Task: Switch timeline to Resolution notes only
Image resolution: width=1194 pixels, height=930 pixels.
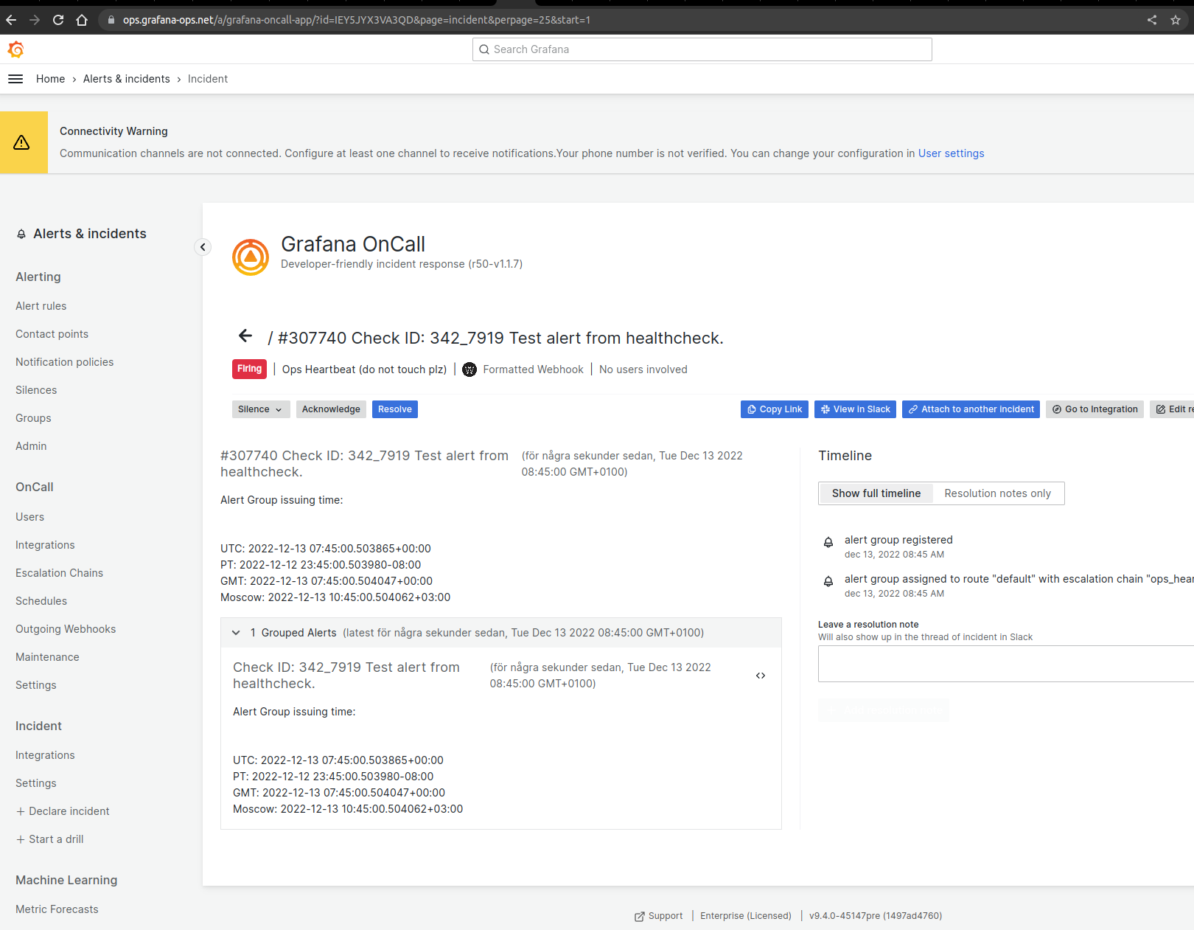Action: tap(997, 493)
